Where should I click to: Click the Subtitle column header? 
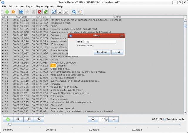117,17
